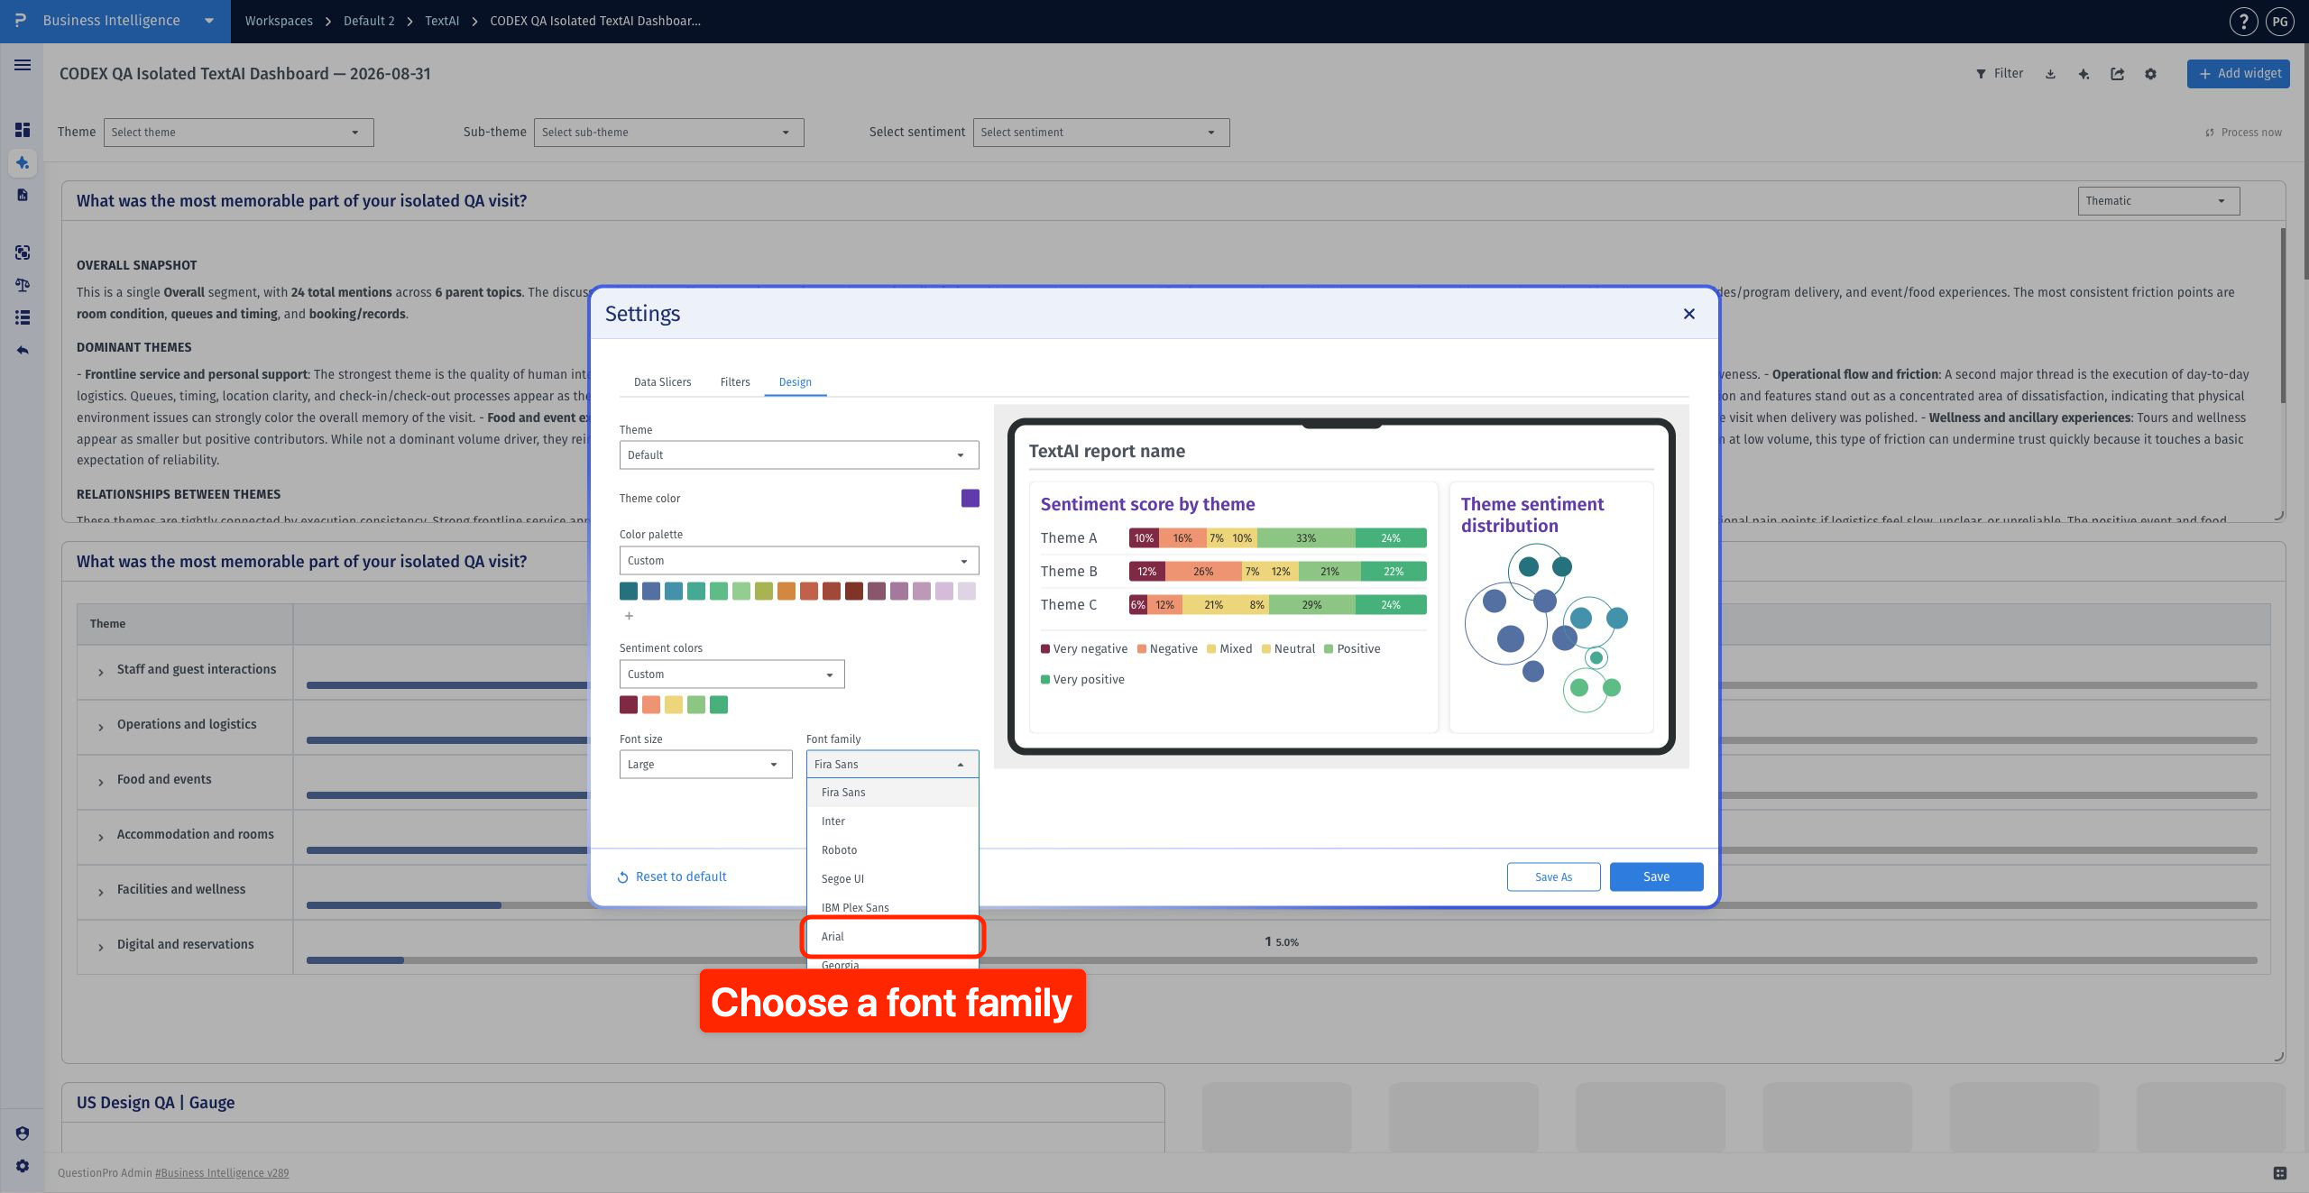Open the dashboards icon in left sidebar
This screenshot has height=1193, width=2309.
(23, 130)
